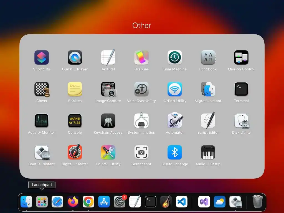This screenshot has width=284, height=213.
Task: Launch Script Editor
Action: (208, 120)
